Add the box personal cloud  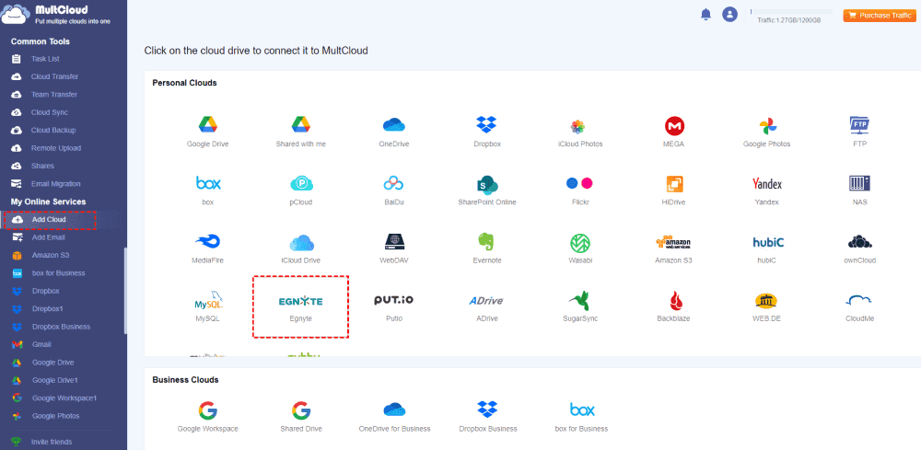coord(207,190)
